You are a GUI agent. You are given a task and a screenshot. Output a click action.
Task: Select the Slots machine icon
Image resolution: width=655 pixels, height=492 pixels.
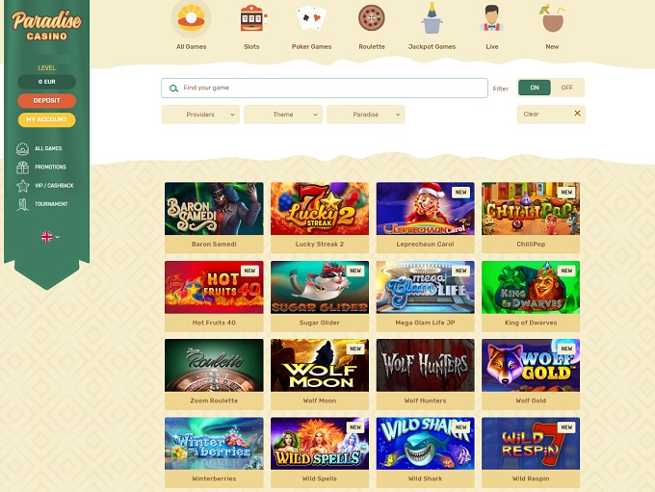pyautogui.click(x=252, y=18)
